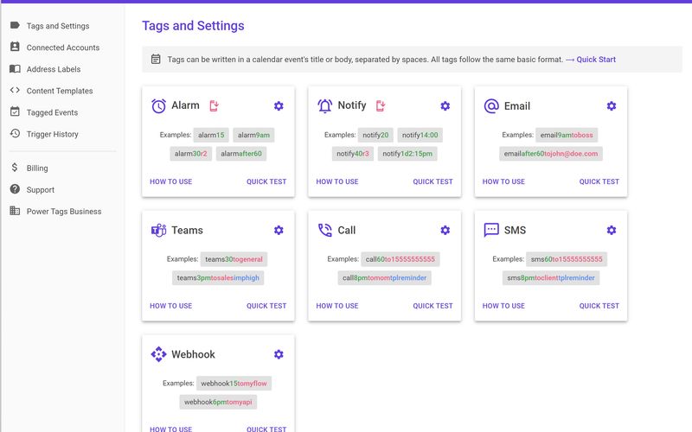692x432 pixels.
Task: Click the sms60to15555555555 example tag
Action: coord(567,259)
